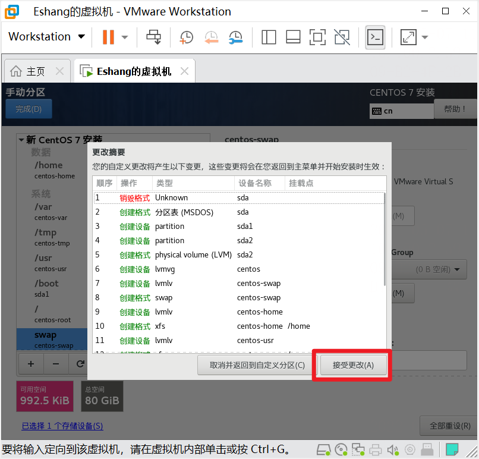Click the 可用空间 992.5 KiB box
479x459 pixels.
tap(45, 396)
